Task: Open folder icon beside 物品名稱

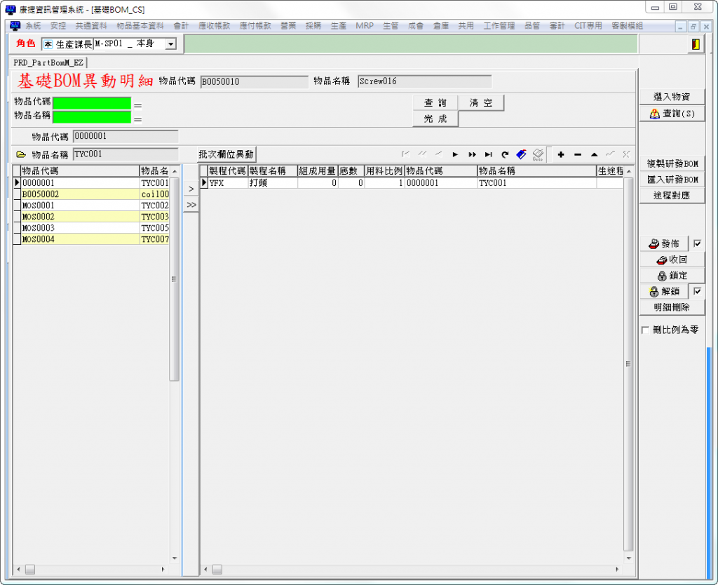Action: pos(20,154)
